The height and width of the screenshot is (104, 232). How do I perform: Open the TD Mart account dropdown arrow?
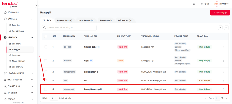tap(228, 4)
